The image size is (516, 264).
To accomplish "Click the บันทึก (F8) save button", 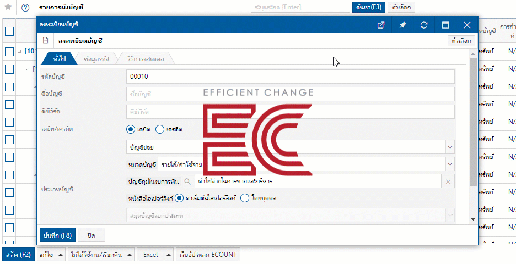I will point(57,235).
